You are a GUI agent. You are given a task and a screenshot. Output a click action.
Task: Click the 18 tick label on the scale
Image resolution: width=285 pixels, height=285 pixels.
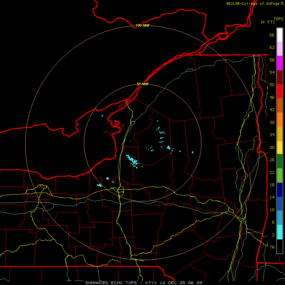pyautogui.click(x=272, y=185)
